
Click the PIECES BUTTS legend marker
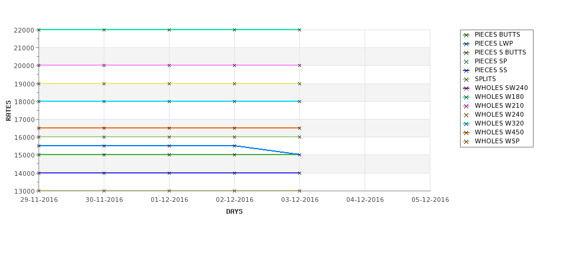(x=467, y=35)
